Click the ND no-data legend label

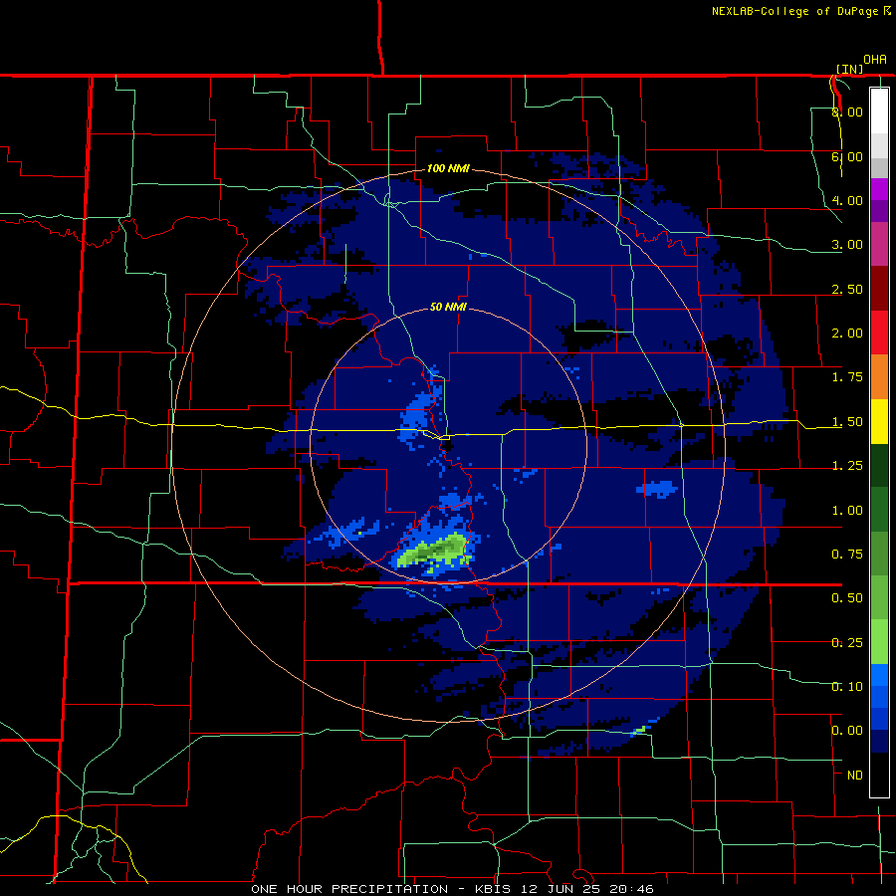point(855,776)
